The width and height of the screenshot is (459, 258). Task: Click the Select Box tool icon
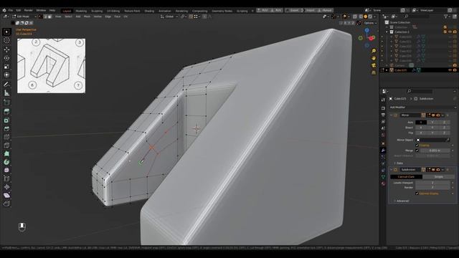pyautogui.click(x=6, y=32)
